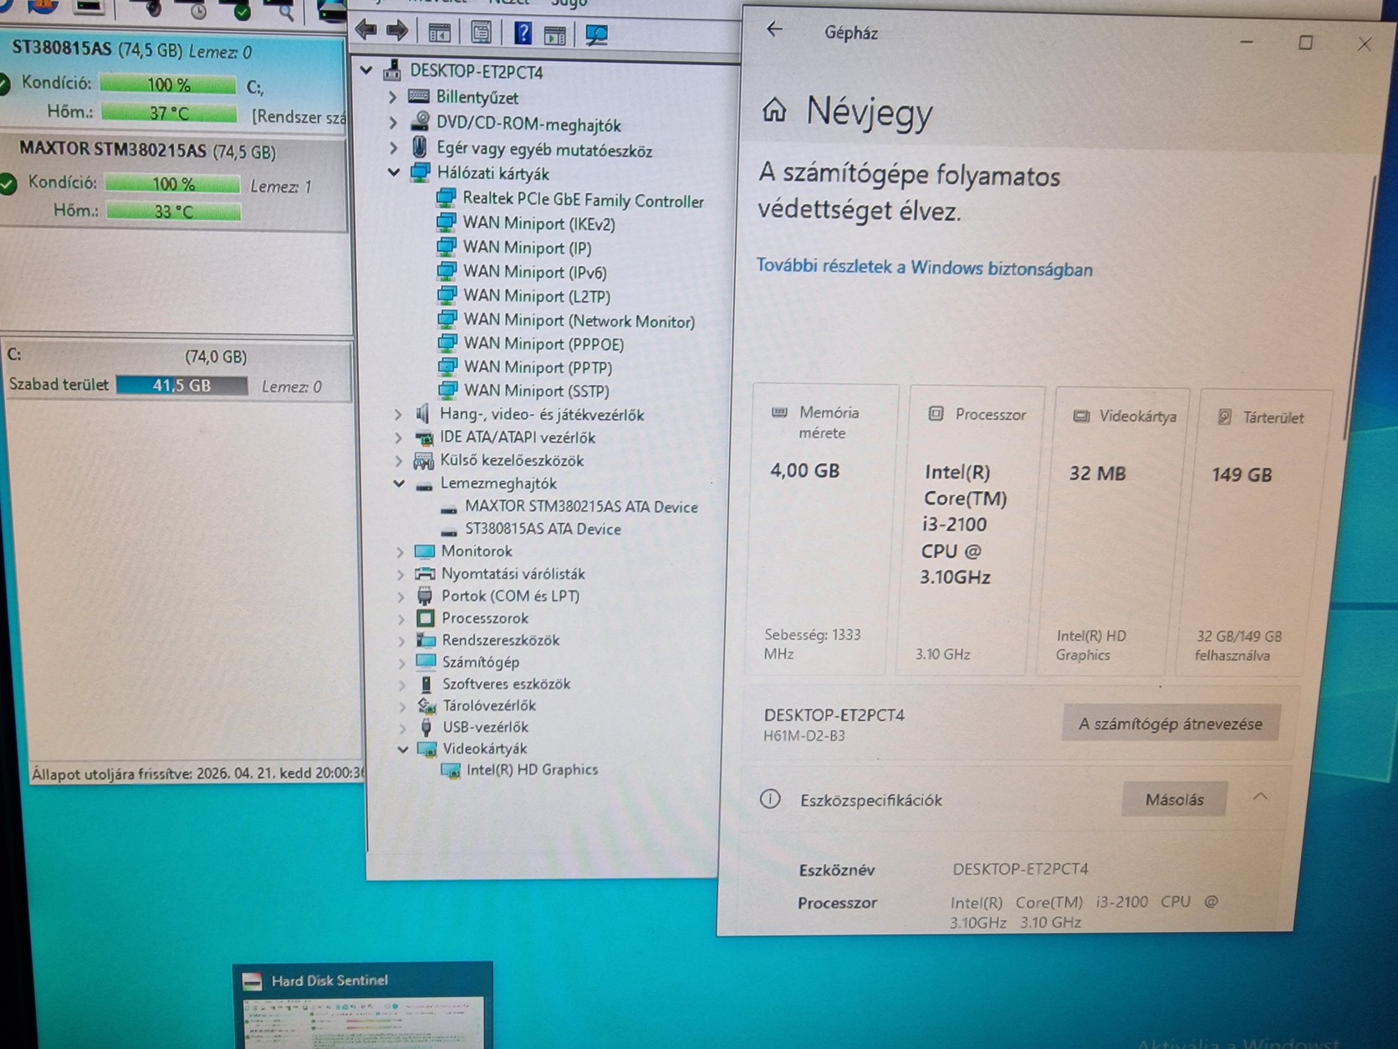Select the WAN Miniport (IPv6) tree row
The image size is (1398, 1049).
click(x=534, y=272)
